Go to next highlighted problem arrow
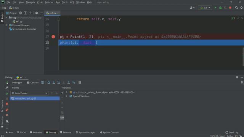The height and width of the screenshot is (137, 244). click(242, 18)
